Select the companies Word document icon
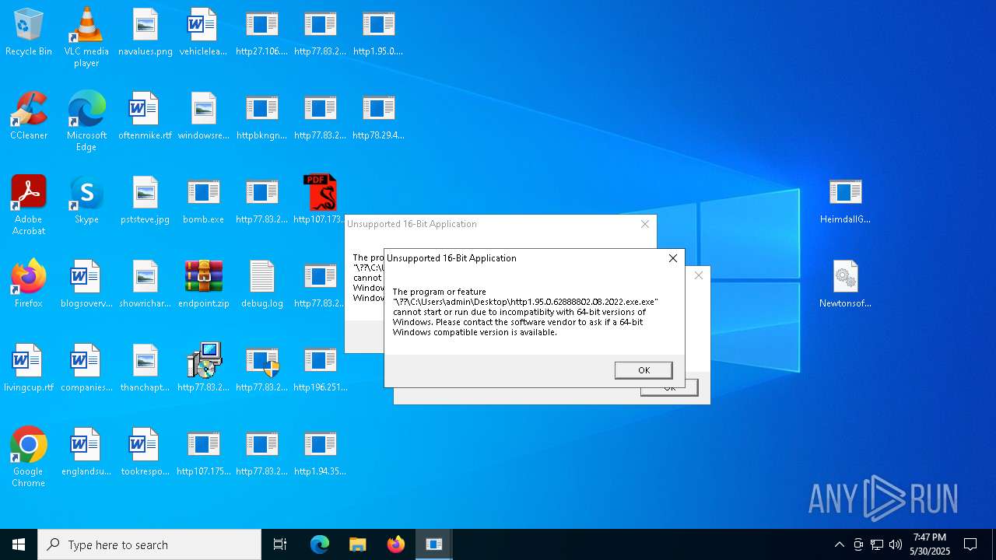This screenshot has height=560, width=996. [86, 369]
